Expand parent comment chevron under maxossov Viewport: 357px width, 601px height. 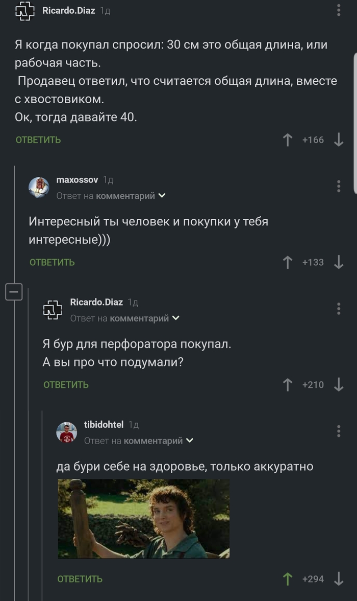click(162, 196)
